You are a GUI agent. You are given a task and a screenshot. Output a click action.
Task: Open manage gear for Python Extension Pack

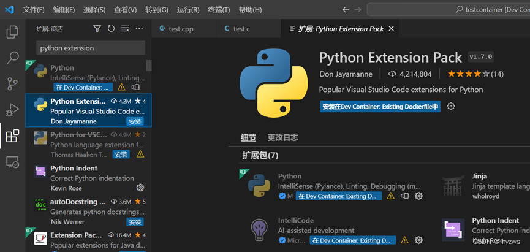(451, 107)
